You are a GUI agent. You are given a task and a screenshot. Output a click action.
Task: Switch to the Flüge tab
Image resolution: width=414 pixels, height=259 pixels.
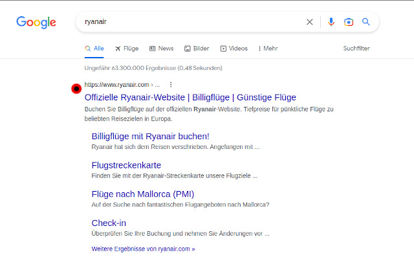coord(127,49)
